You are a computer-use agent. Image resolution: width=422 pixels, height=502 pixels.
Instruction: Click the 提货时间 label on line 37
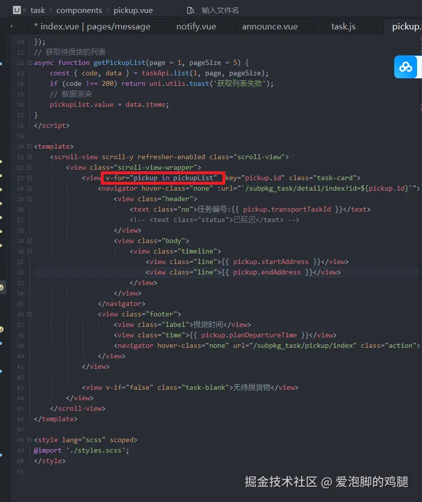tap(208, 325)
